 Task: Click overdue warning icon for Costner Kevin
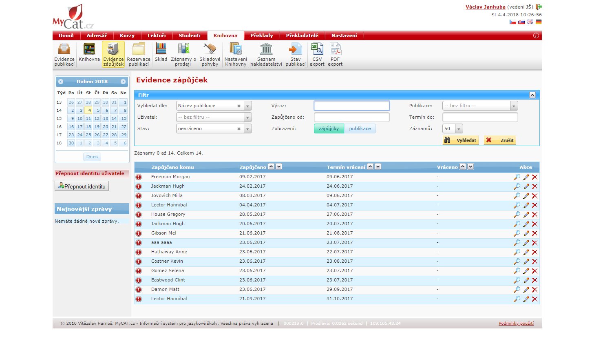139,261
